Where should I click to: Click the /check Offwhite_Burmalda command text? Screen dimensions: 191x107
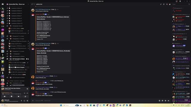click(42, 89)
